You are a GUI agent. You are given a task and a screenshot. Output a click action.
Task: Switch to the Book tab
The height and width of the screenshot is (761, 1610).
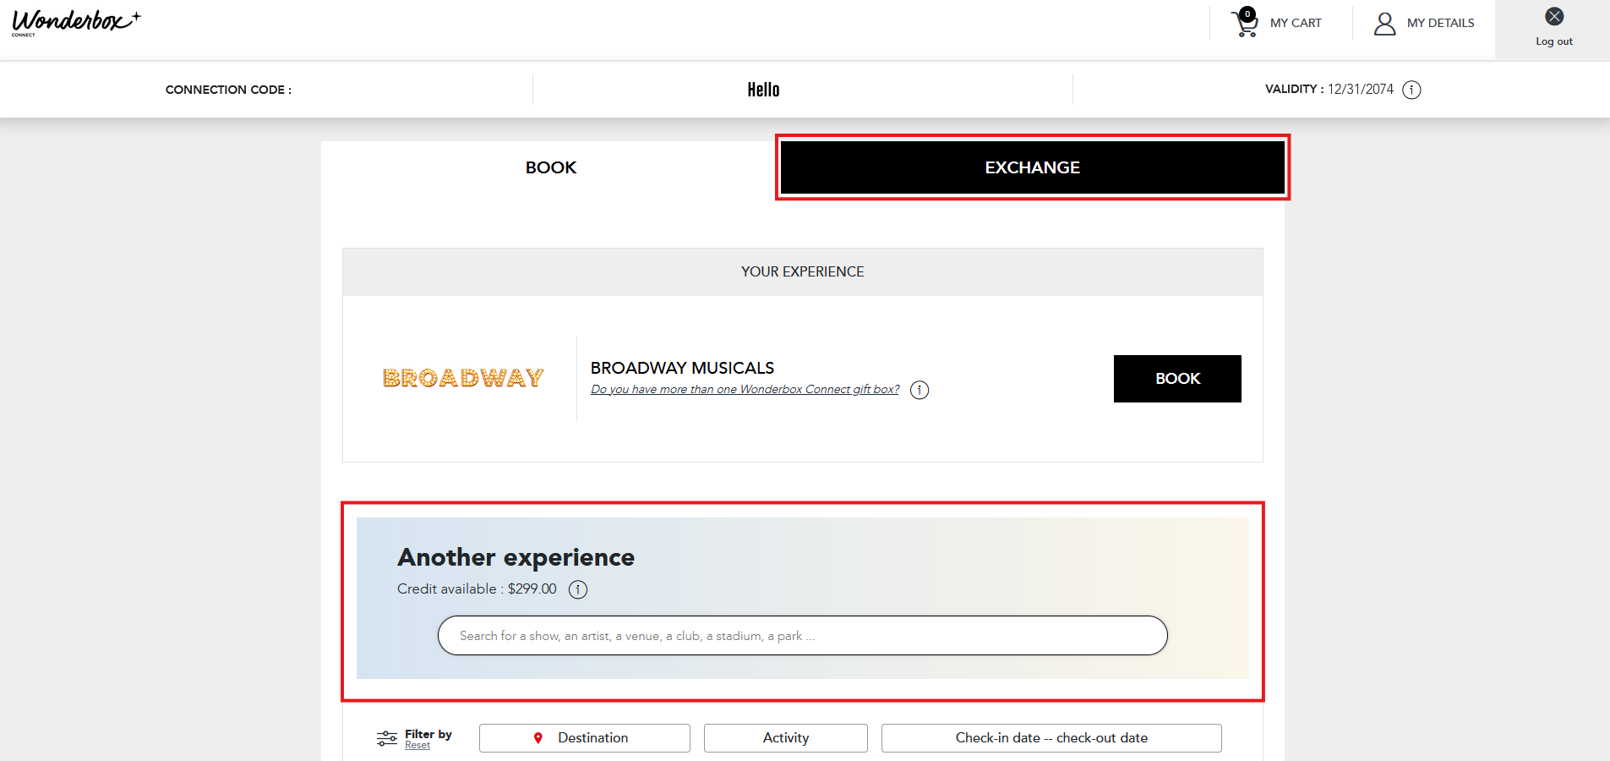coord(550,167)
